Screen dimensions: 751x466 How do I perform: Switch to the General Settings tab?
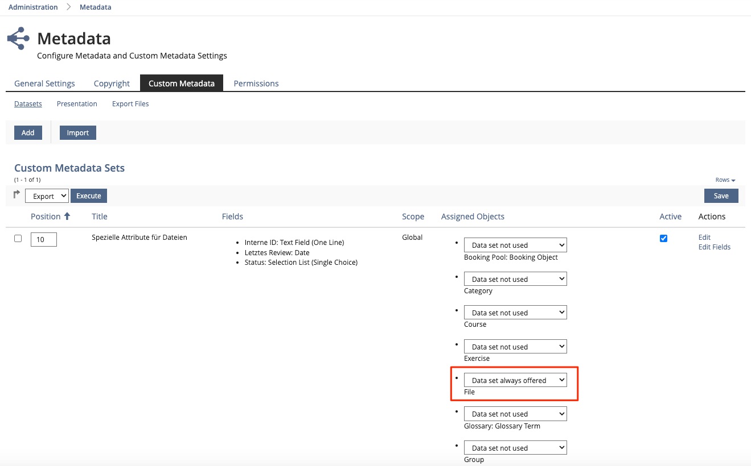pyautogui.click(x=44, y=84)
